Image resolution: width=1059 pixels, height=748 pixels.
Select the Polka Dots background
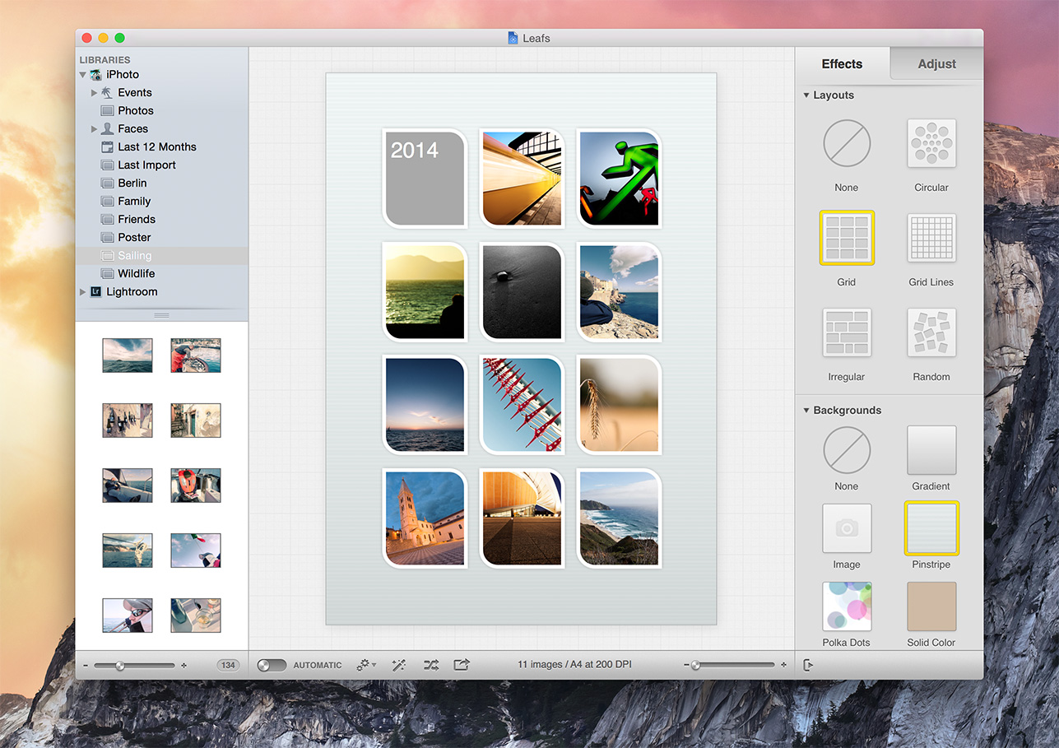847,606
